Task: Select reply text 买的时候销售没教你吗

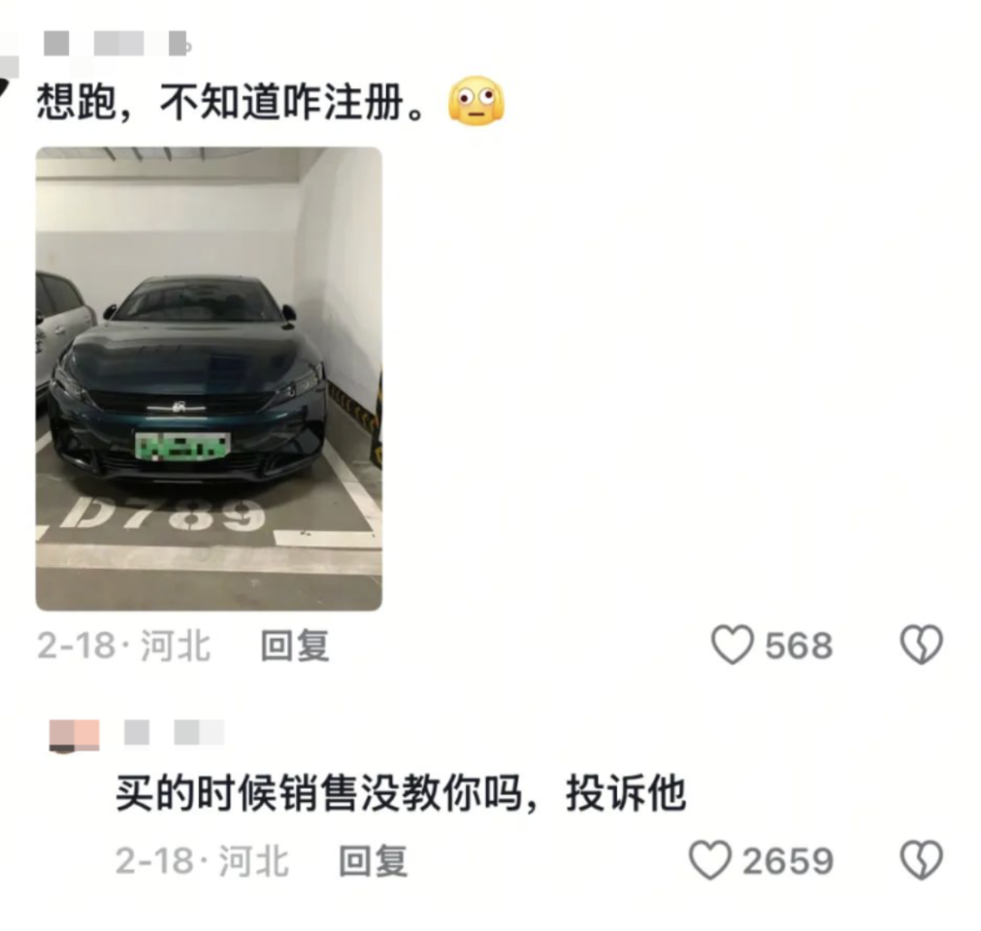Action: [318, 794]
